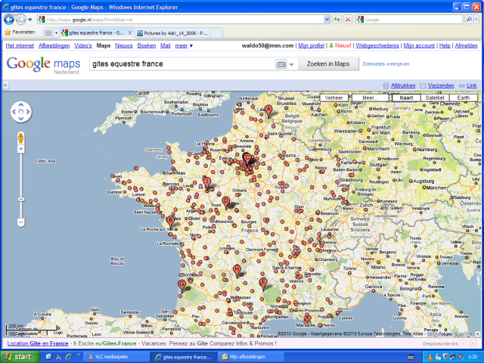Screen dimensions: 484x363
Task: Pan the map right with arrow control
Action: (x=28, y=112)
